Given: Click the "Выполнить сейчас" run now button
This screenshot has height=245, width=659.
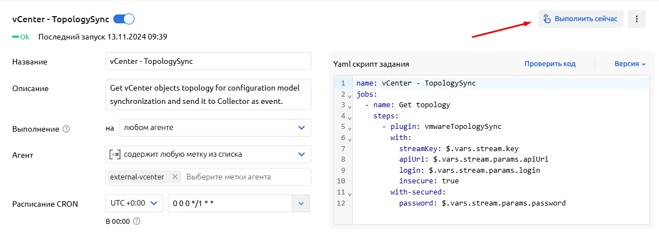Looking at the screenshot, I should click(x=580, y=19).
